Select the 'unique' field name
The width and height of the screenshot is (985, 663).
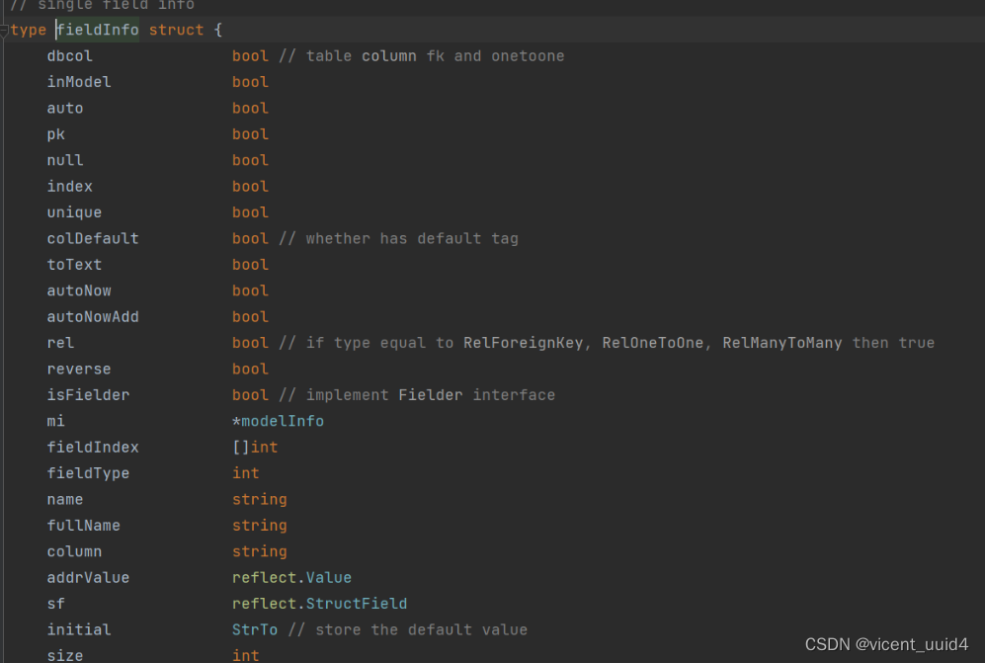(74, 212)
